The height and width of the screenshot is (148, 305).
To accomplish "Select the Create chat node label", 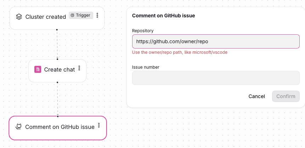I will click(x=60, y=70).
